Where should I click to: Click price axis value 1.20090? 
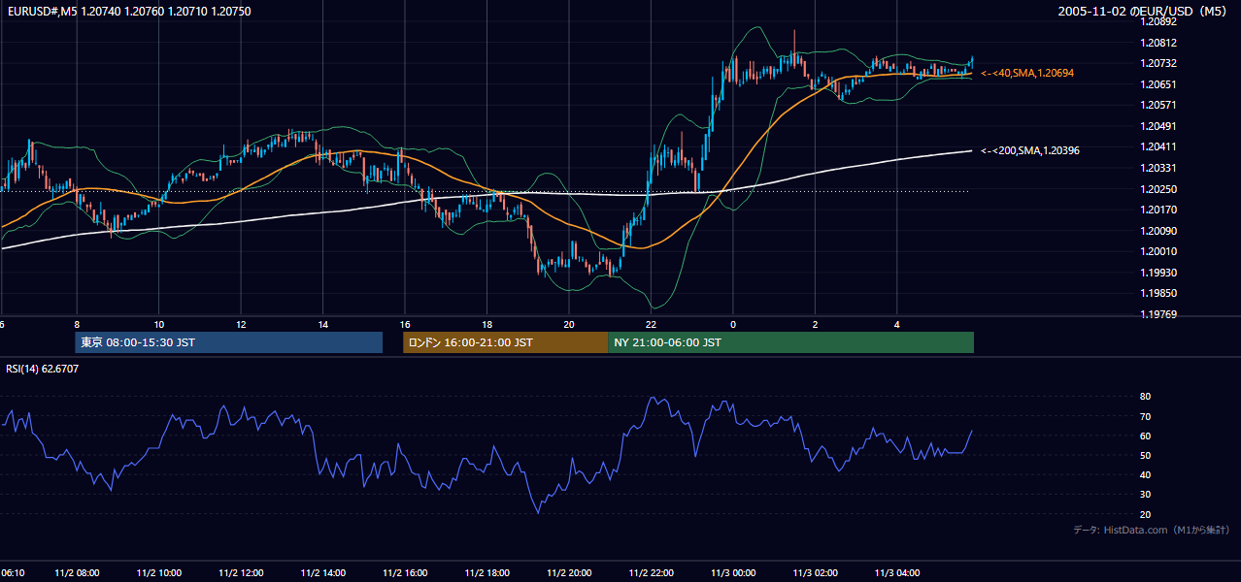pos(1157,231)
